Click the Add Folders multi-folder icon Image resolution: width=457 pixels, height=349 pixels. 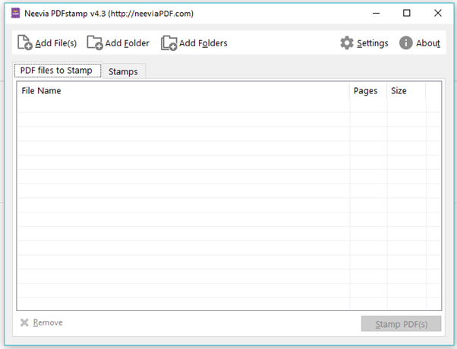point(169,42)
